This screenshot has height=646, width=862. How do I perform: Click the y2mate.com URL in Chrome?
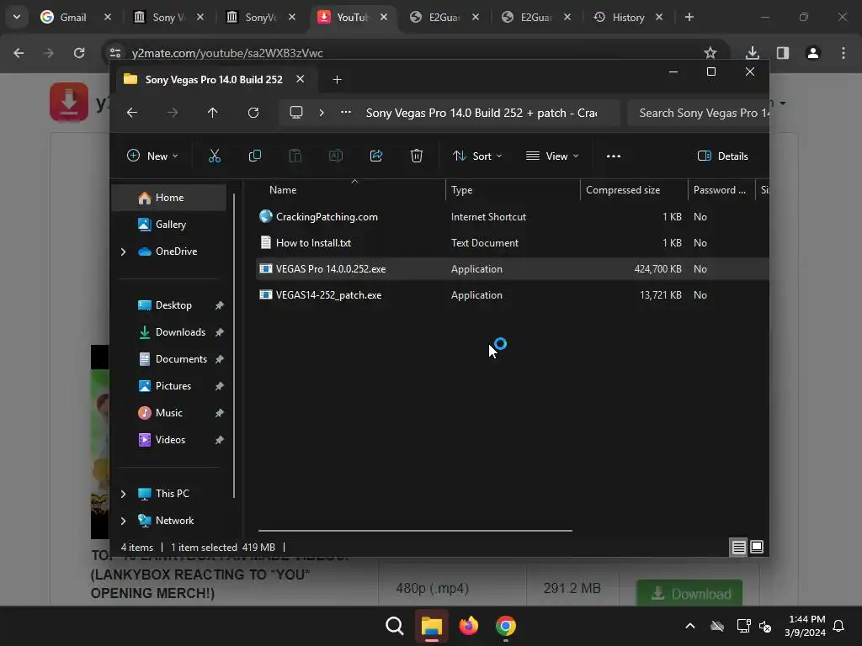(x=227, y=53)
